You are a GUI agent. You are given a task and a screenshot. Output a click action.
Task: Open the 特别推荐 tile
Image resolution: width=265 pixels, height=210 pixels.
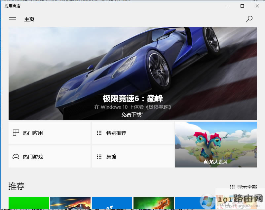tap(133, 133)
